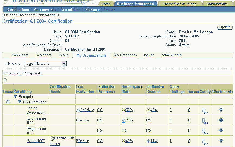Click the warning icon next to 40% unmitigated risks

[123, 141]
